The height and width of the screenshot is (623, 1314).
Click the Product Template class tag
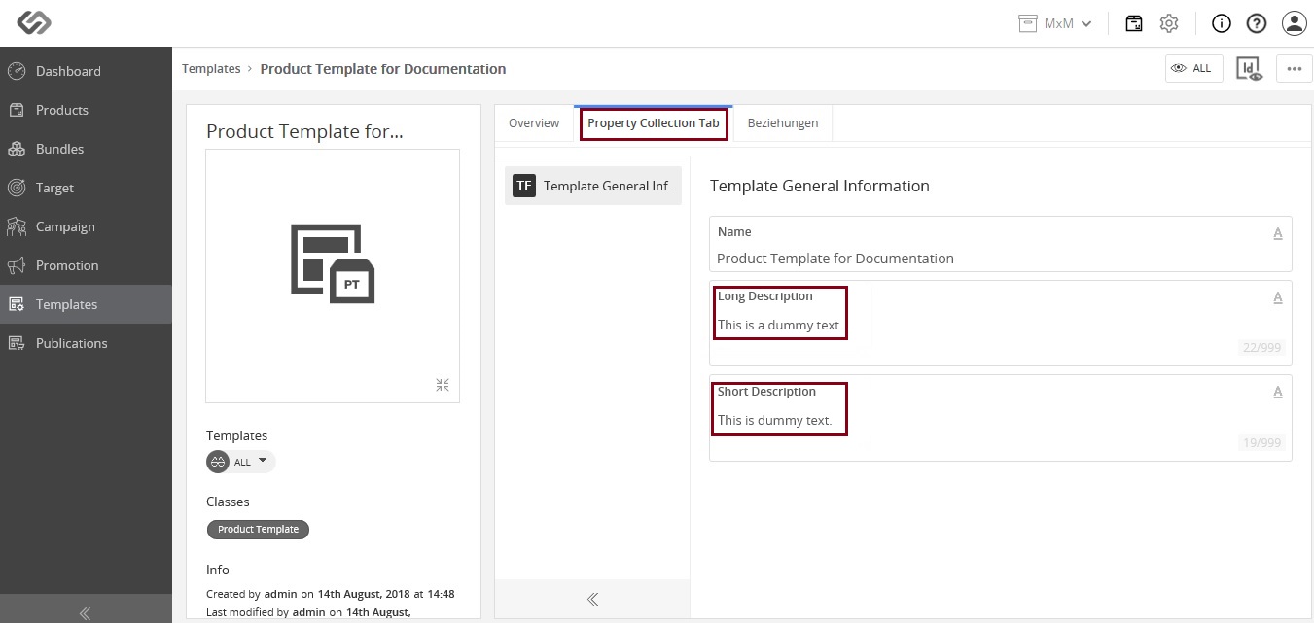[258, 529]
